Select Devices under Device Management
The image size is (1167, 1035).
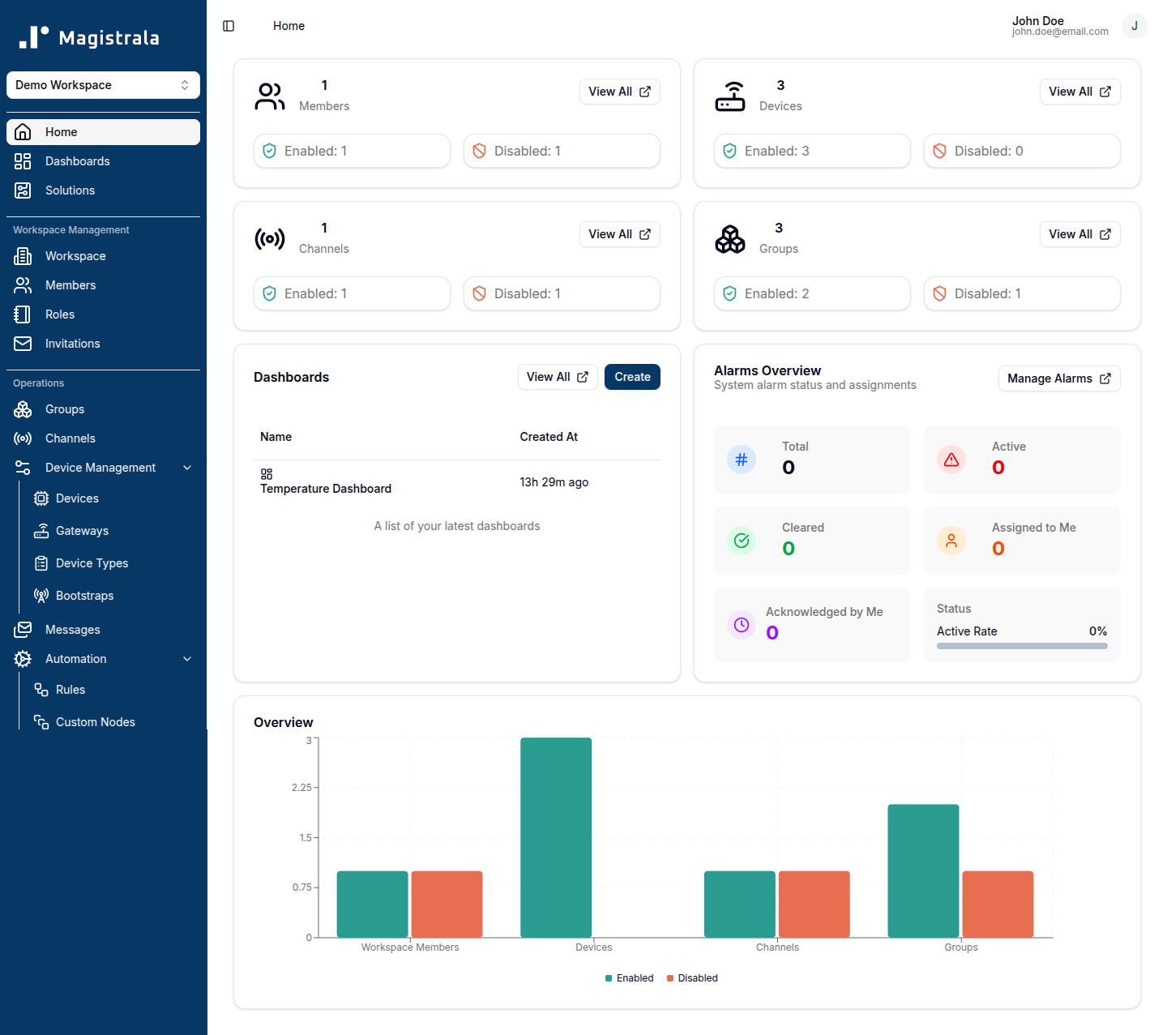(113, 498)
